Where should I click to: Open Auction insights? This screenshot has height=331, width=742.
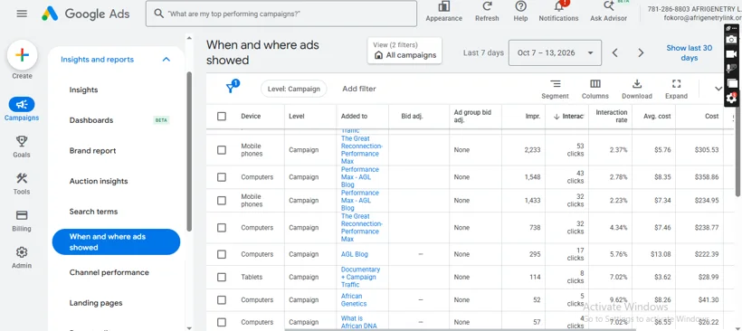99,181
